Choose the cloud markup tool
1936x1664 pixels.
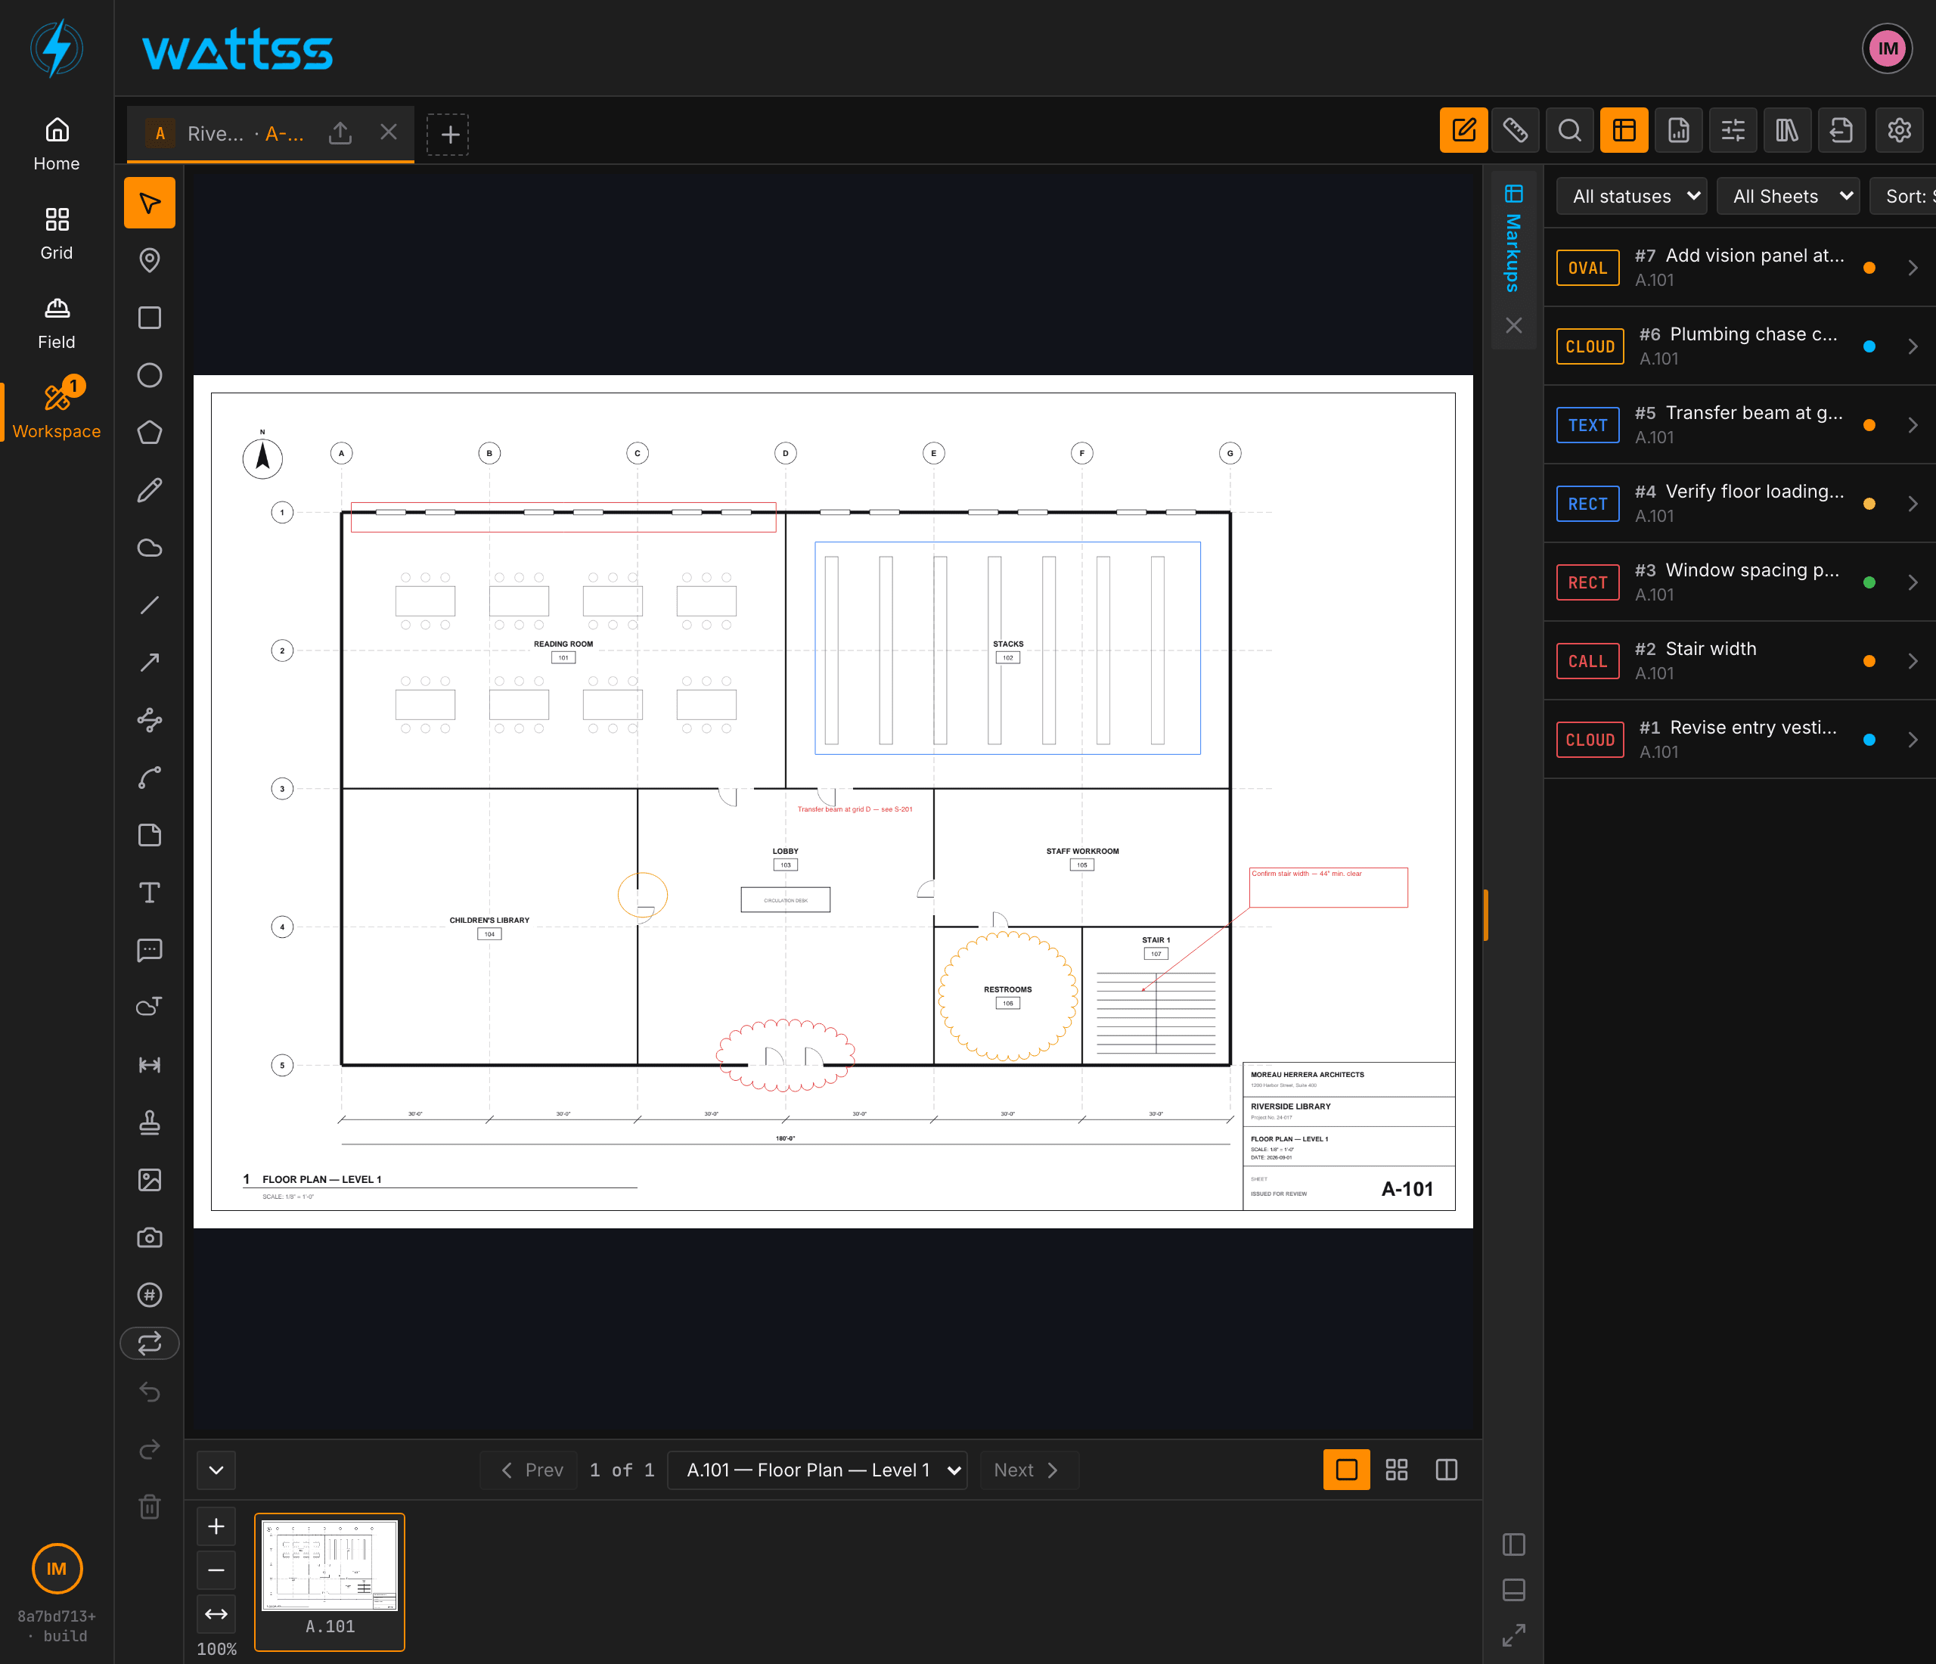pyautogui.click(x=150, y=548)
